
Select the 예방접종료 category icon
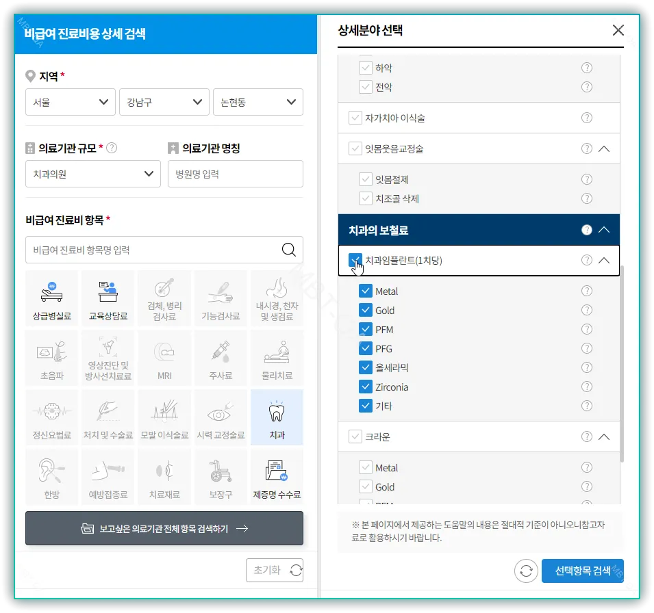[108, 477]
